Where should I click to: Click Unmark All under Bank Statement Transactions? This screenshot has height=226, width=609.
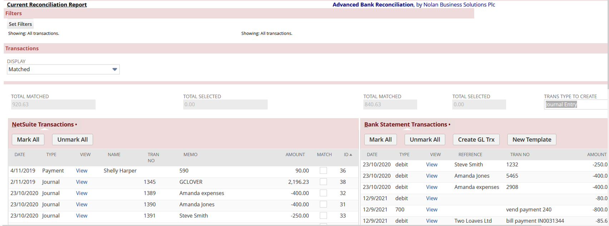[x=424, y=140]
